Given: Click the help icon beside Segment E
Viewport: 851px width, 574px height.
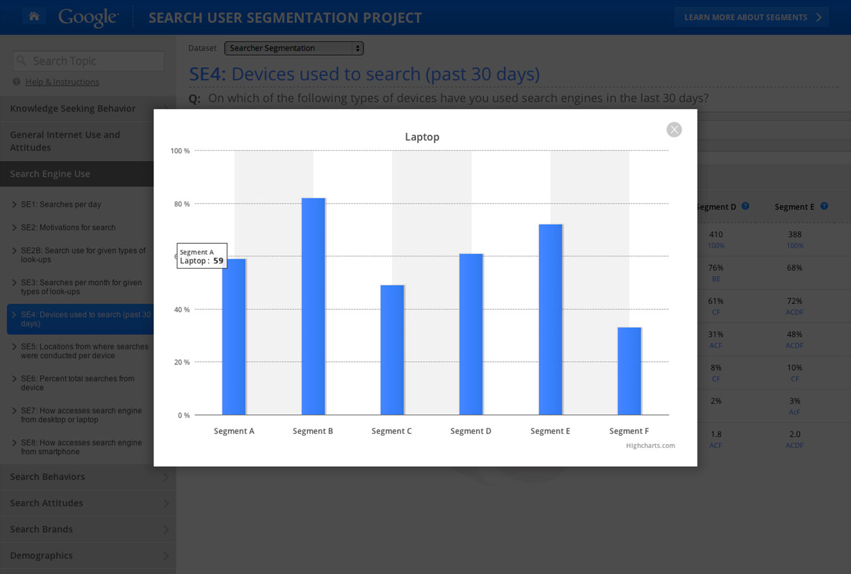Looking at the screenshot, I should 824,206.
